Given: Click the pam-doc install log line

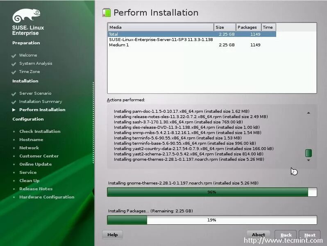Looking at the screenshot, I should (182, 111).
